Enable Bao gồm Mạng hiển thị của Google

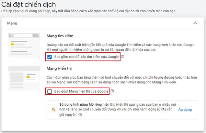(49, 91)
